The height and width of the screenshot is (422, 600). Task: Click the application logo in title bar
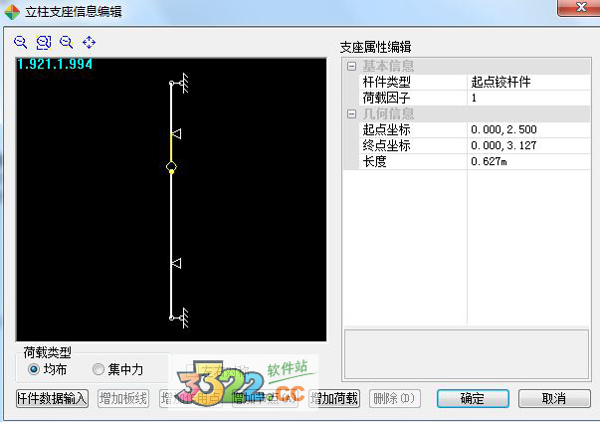12,12
